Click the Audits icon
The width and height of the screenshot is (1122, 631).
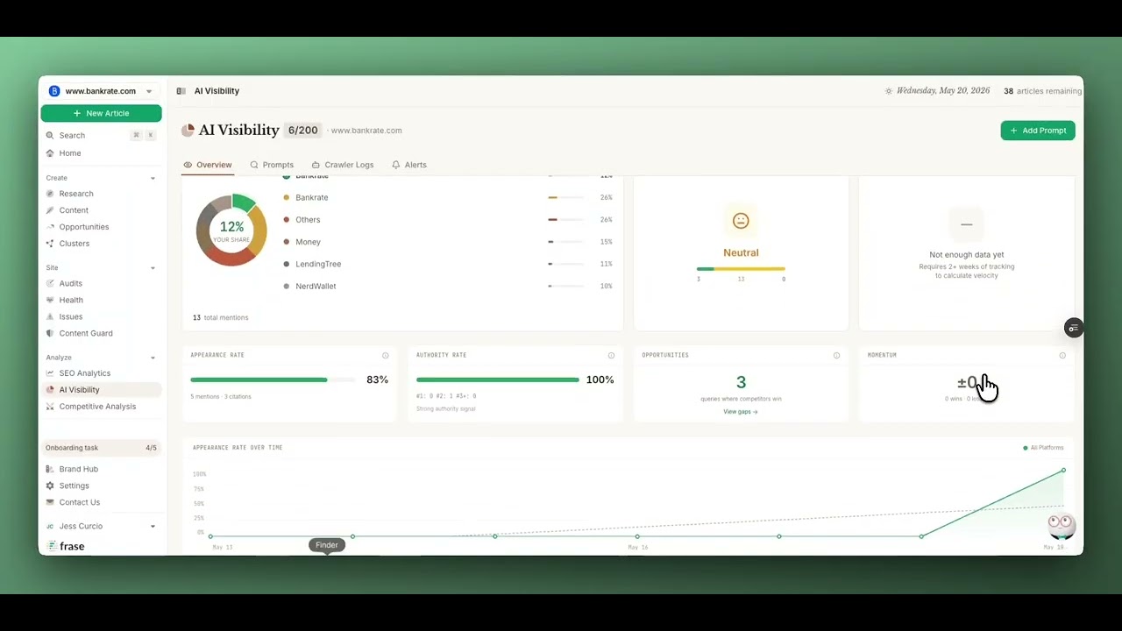coord(50,284)
